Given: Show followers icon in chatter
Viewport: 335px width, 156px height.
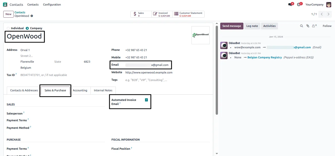Looking at the screenshot, I should pyautogui.click(x=314, y=26).
